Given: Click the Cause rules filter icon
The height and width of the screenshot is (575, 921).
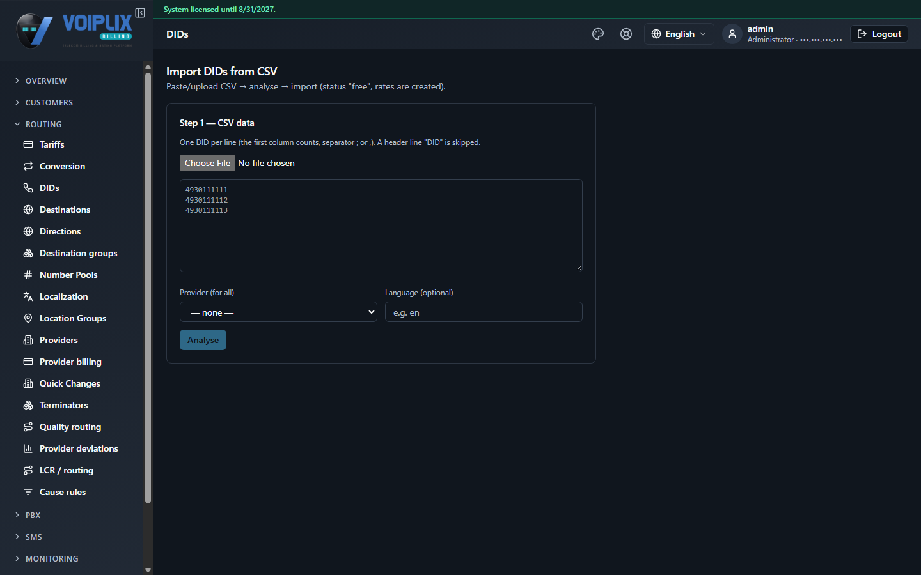Looking at the screenshot, I should click(x=28, y=492).
